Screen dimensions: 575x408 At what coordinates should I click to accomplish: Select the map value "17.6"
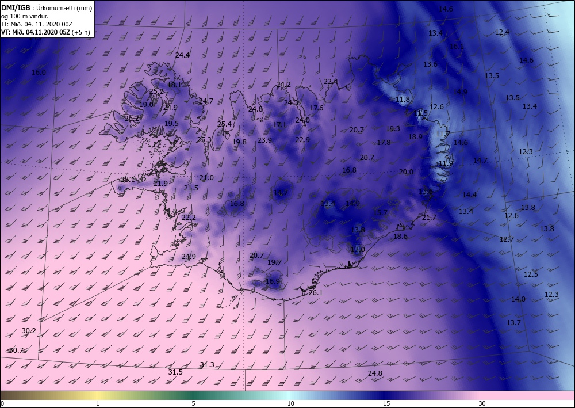[316, 108]
